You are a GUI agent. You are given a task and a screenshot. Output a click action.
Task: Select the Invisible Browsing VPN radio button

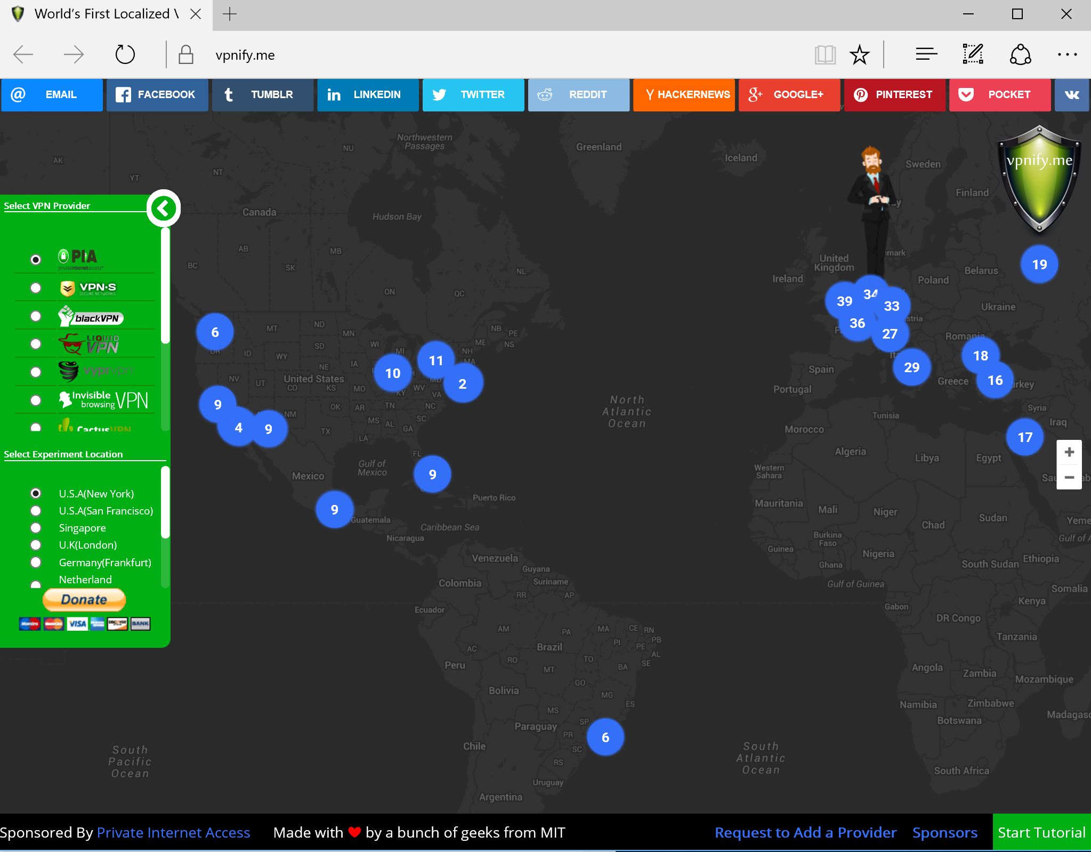pyautogui.click(x=36, y=400)
